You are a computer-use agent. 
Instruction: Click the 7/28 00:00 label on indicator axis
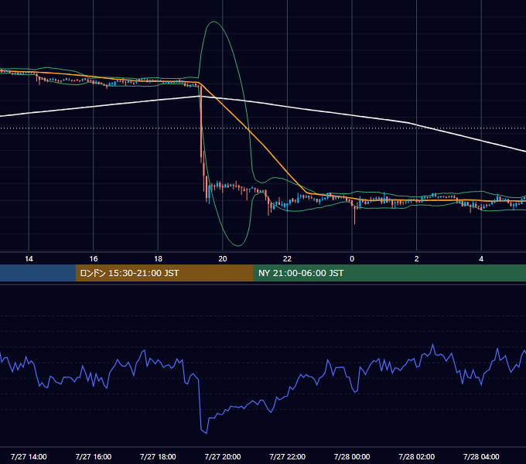point(352,456)
